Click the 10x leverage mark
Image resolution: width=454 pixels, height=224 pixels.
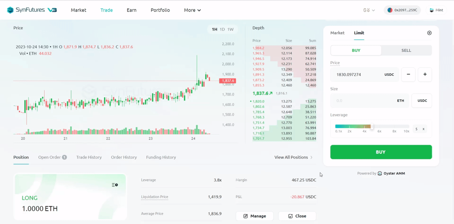coord(407,131)
